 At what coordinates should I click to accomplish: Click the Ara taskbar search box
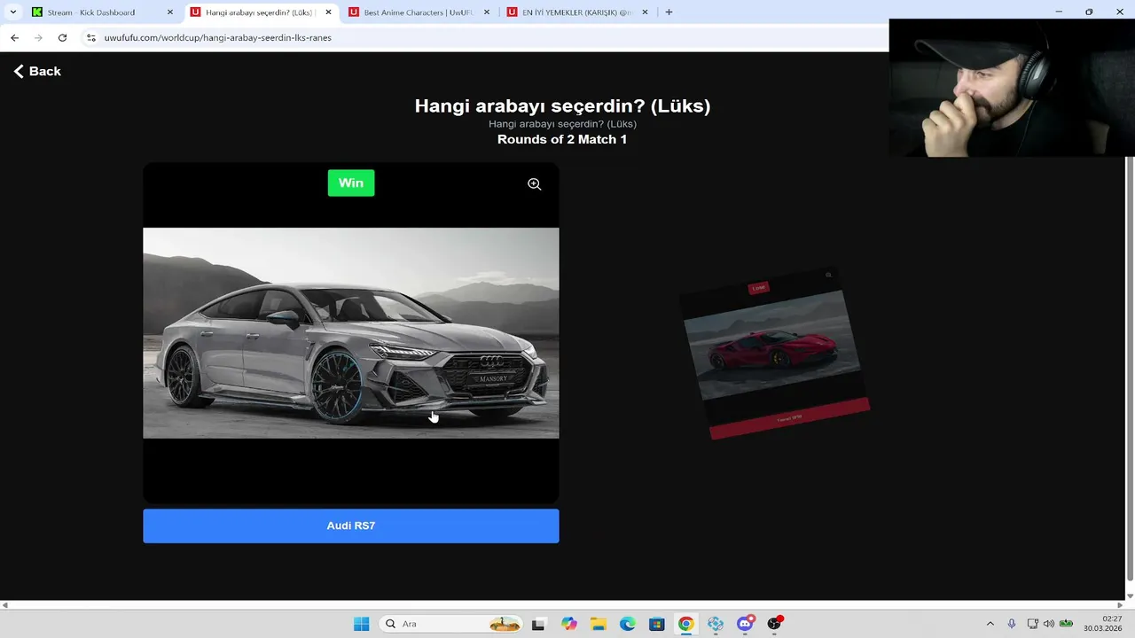pos(450,624)
